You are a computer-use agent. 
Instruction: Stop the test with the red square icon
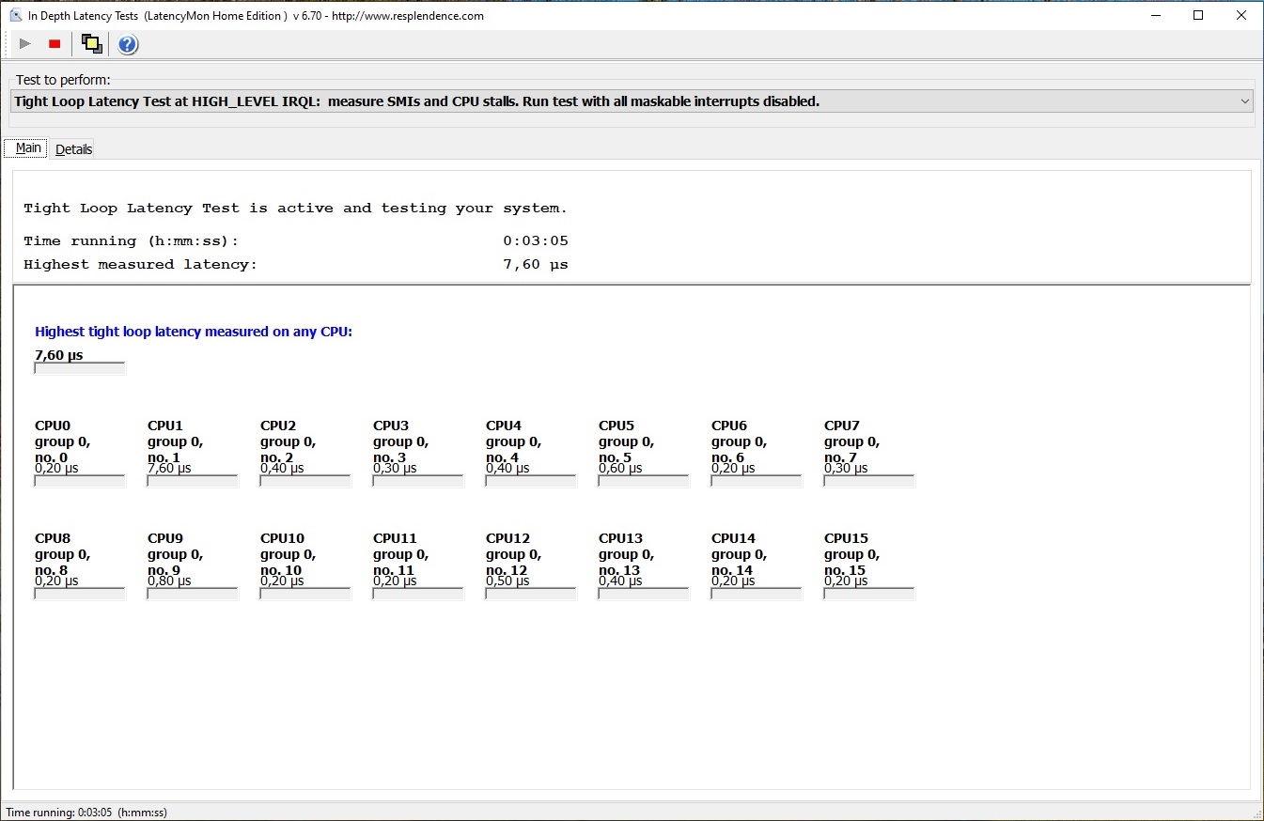55,44
